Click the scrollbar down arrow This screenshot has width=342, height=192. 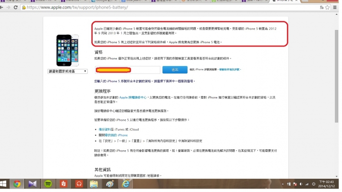point(336,176)
